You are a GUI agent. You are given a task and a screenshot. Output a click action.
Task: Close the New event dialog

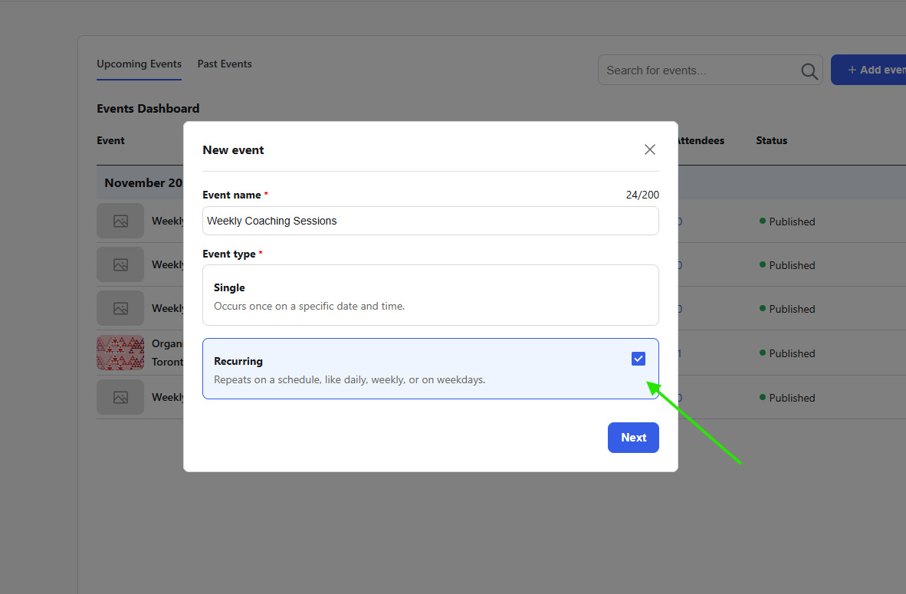pos(650,149)
